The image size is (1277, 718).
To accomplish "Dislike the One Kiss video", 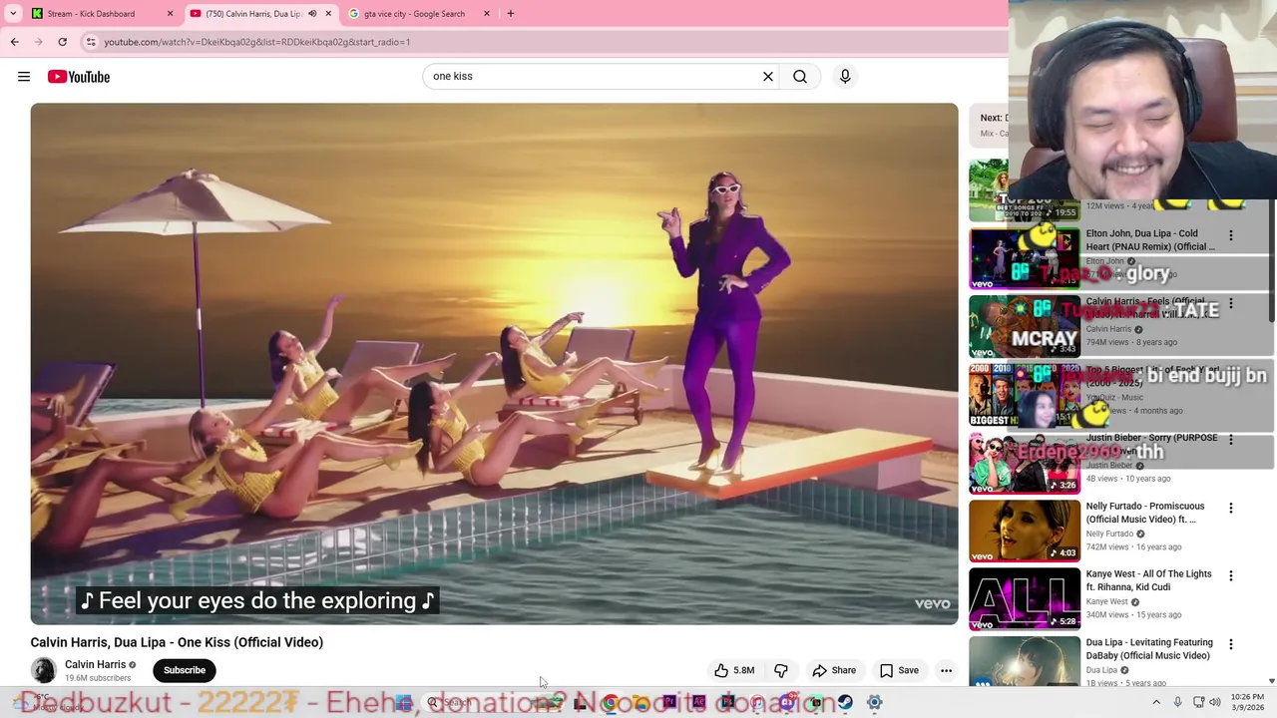I will click(781, 670).
